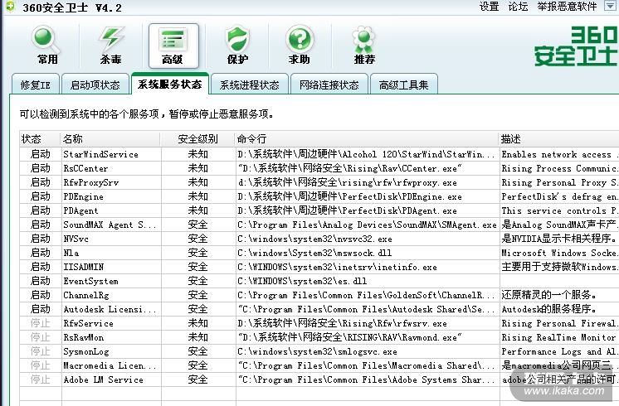Image resolution: width=619 pixels, height=406 pixels.
Task: Select the Nla service row
Action: click(319, 253)
